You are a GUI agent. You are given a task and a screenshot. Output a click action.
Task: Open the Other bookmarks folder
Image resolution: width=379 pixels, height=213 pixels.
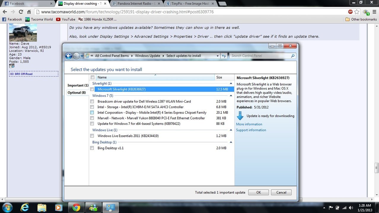click(361, 19)
